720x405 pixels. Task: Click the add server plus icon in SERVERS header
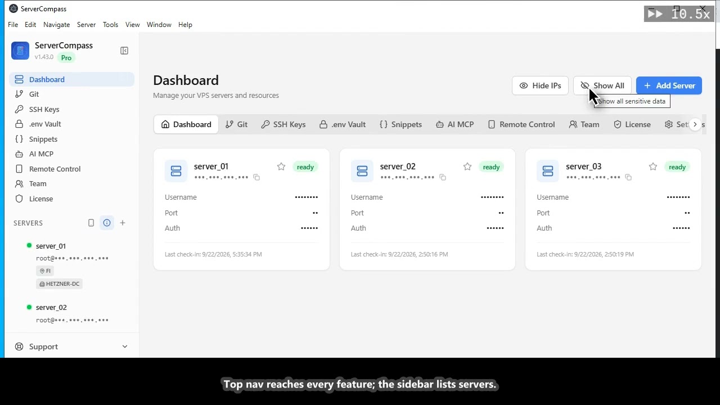[x=123, y=223]
